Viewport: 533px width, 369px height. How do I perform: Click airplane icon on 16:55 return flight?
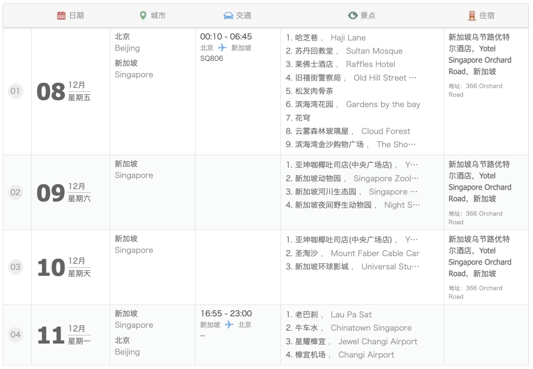[229, 325]
